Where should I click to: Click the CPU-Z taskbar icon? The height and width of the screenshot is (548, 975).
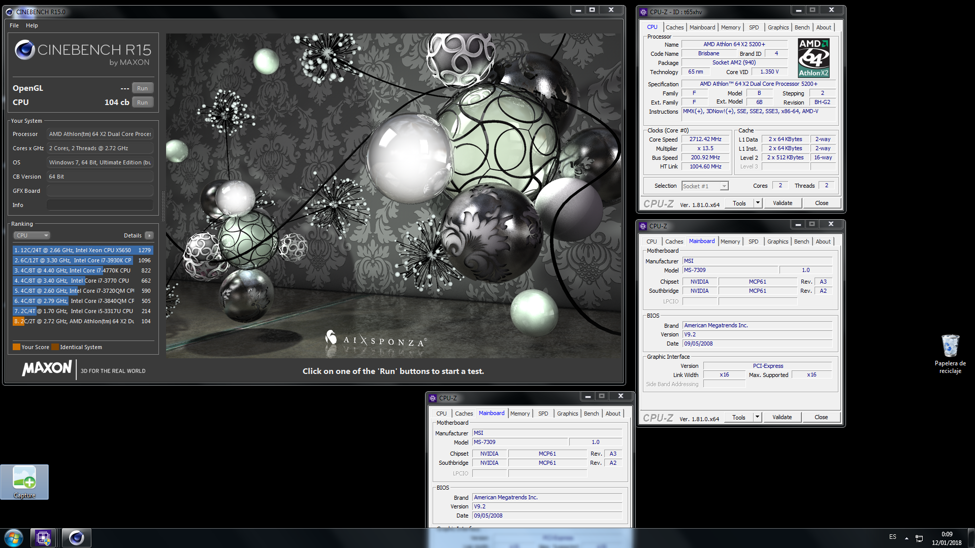43,537
